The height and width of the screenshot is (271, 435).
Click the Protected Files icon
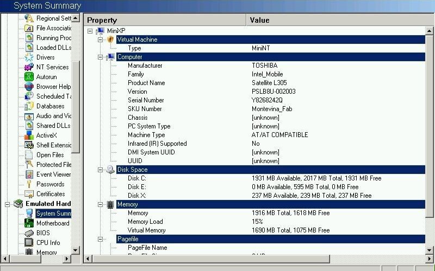pos(29,165)
